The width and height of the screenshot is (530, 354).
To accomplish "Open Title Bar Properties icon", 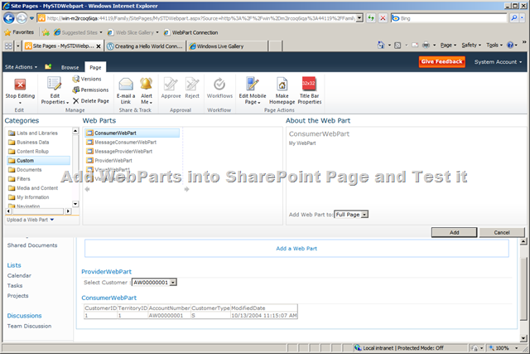I will (x=309, y=84).
